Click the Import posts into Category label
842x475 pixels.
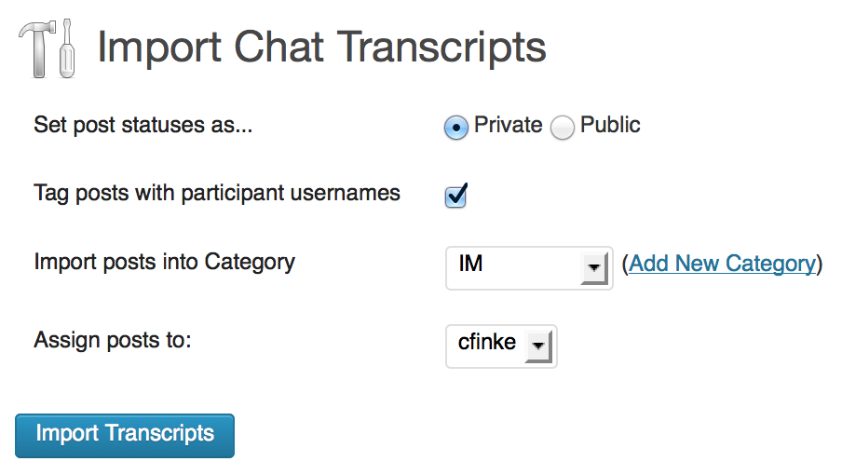click(164, 263)
